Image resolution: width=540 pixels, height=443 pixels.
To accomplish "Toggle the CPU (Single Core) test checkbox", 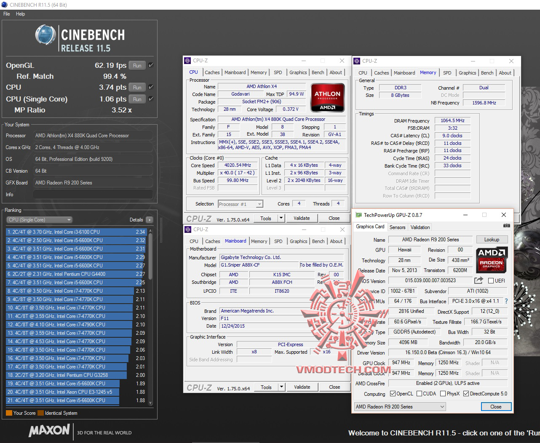I will click(x=151, y=99).
